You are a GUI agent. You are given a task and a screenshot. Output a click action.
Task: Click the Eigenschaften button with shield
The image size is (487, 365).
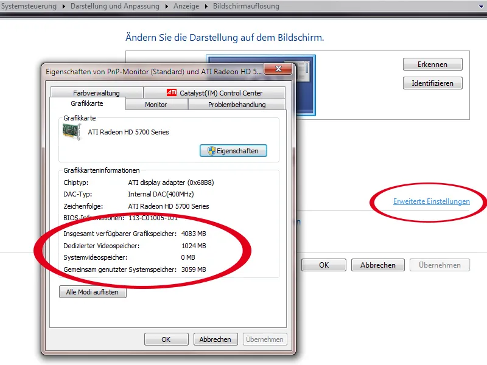(x=233, y=150)
